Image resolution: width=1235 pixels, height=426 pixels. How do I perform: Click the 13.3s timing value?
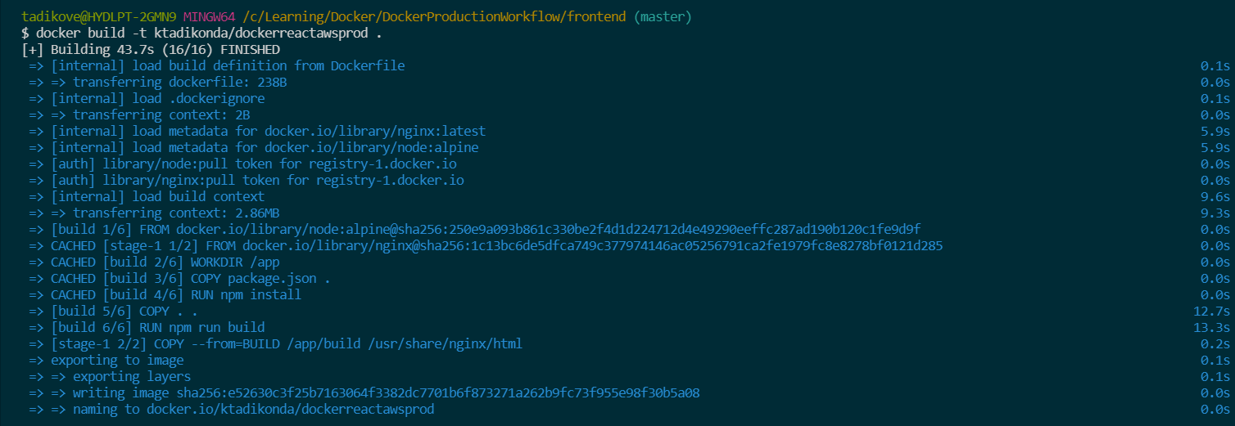(x=1213, y=328)
